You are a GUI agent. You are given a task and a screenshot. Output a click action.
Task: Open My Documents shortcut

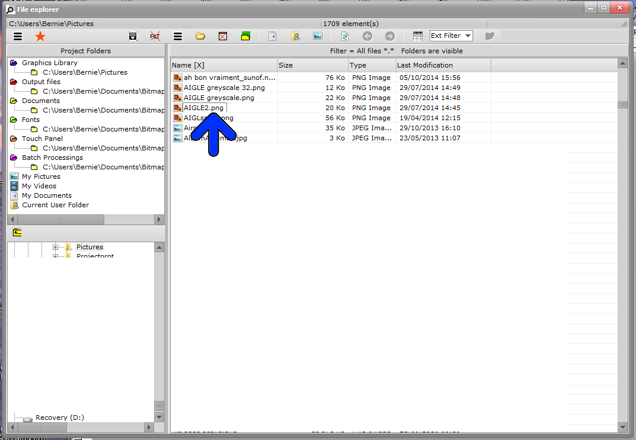pos(47,195)
